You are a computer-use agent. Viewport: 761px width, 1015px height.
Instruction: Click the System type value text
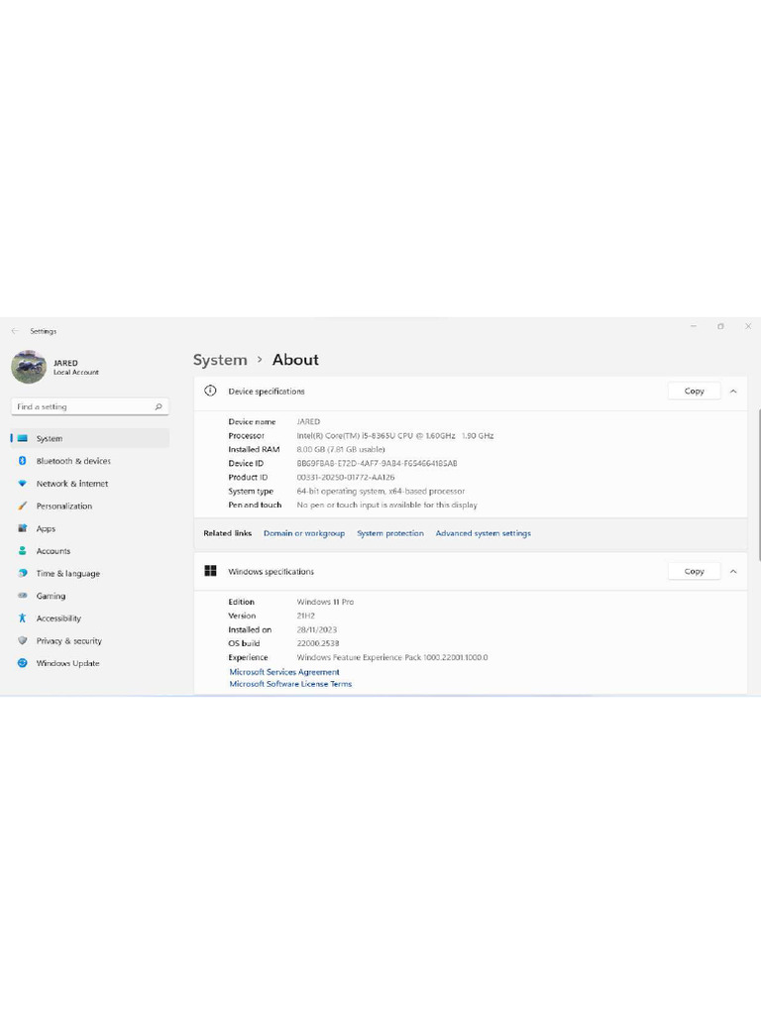[x=380, y=492]
